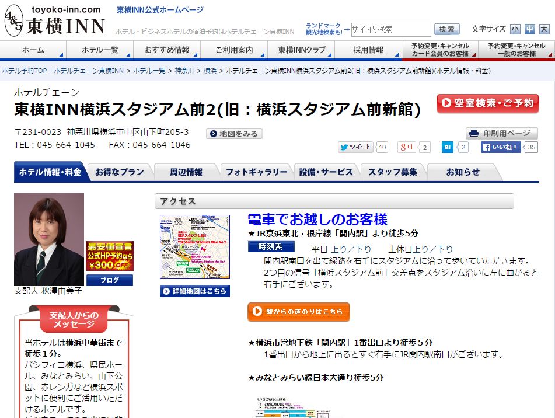Open 予約変更・キャンセル カード会員のお客様 menu
This screenshot has width=555, height=418.
tap(440, 50)
